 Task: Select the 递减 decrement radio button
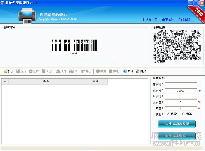coord(183,114)
